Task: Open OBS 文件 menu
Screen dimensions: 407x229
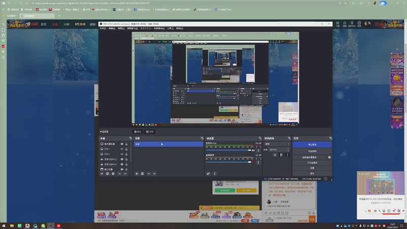Action: [103, 28]
